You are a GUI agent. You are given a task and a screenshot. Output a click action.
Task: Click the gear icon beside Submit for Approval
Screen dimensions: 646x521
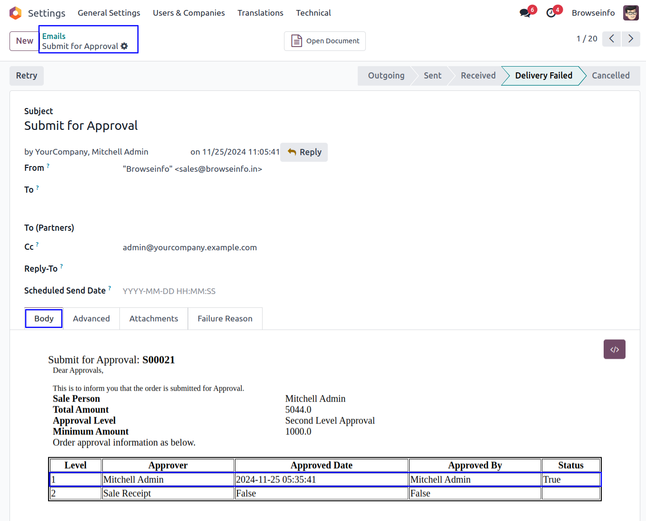(x=124, y=46)
